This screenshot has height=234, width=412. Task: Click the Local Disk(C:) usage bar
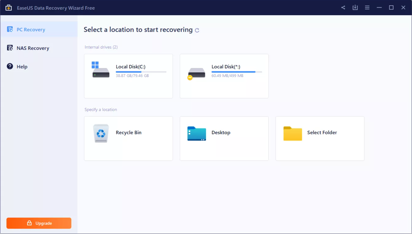point(141,72)
